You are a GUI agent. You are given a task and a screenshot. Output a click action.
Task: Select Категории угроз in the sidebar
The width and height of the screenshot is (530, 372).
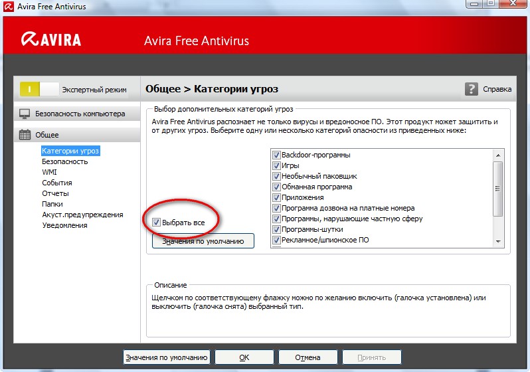click(x=70, y=151)
